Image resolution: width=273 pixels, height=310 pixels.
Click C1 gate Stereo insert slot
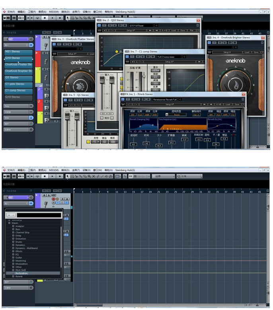point(19,85)
